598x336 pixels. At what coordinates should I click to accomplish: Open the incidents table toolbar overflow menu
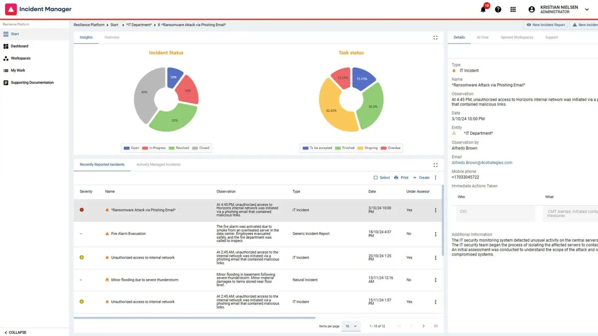pos(435,178)
